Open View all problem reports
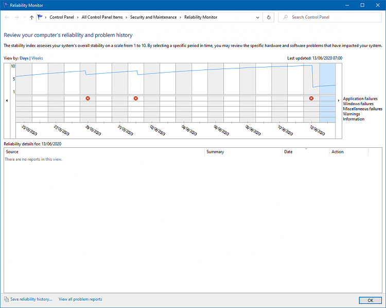The width and height of the screenshot is (386, 308). [80, 299]
